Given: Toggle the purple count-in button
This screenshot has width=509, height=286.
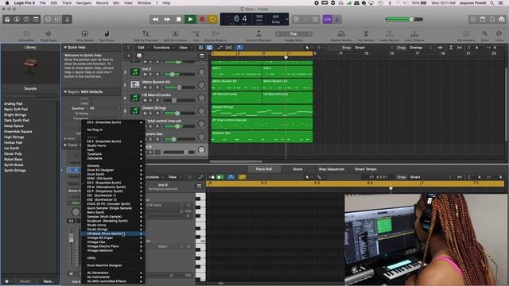Looking at the screenshot, I should pyautogui.click(x=327, y=19).
